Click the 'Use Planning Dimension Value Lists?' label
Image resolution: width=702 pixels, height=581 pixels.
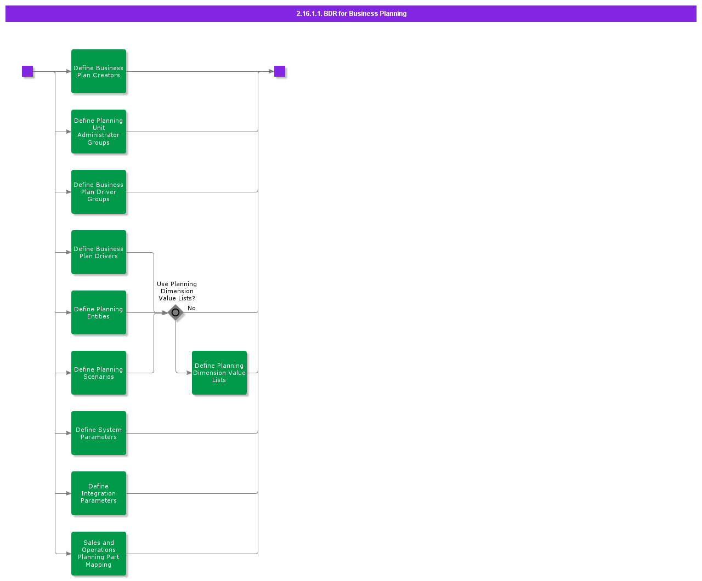coord(177,291)
